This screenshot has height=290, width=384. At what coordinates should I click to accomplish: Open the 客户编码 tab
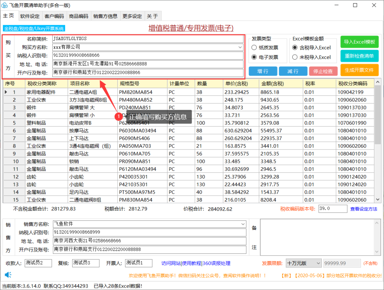[54, 16]
